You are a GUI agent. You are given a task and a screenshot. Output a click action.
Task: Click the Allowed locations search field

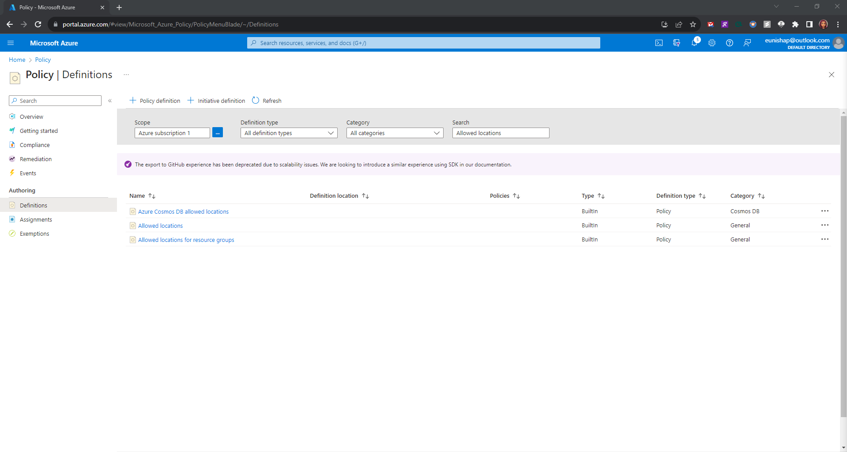coord(501,133)
